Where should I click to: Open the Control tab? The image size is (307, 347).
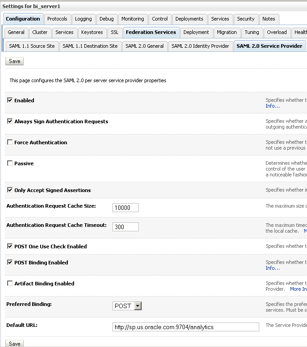coord(160,19)
